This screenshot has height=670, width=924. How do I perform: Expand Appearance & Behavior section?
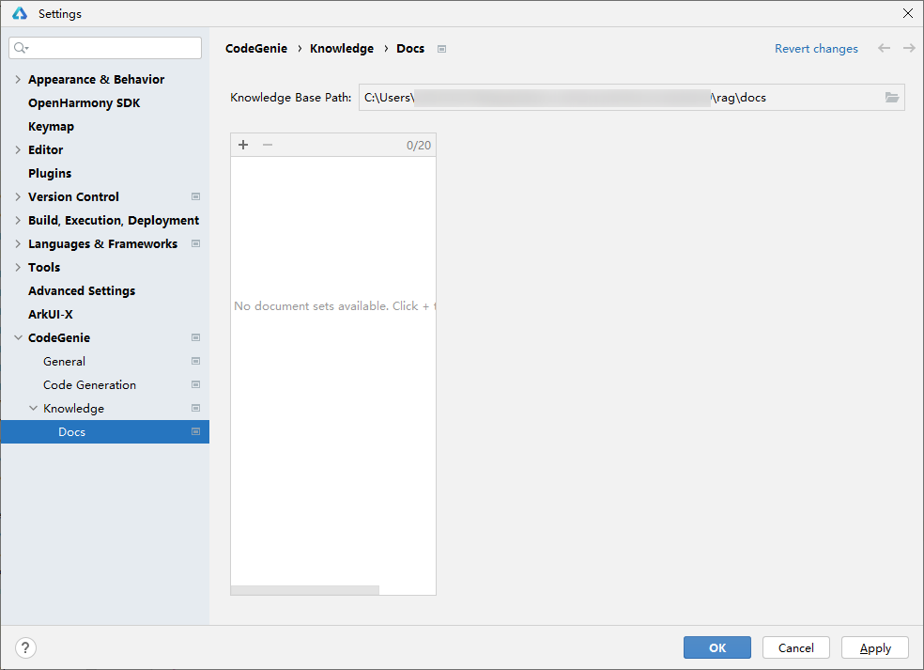(x=18, y=79)
